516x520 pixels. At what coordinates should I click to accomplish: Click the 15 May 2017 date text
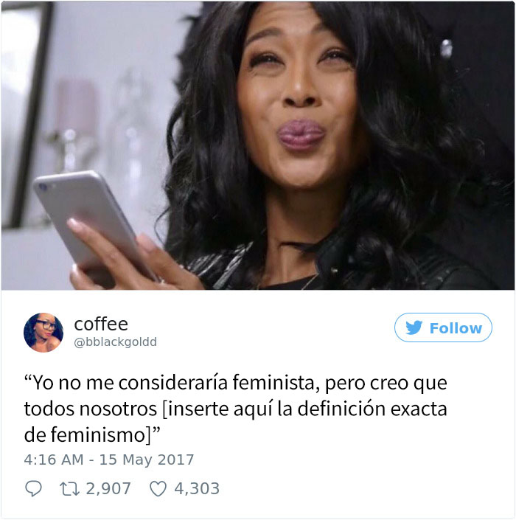147,460
